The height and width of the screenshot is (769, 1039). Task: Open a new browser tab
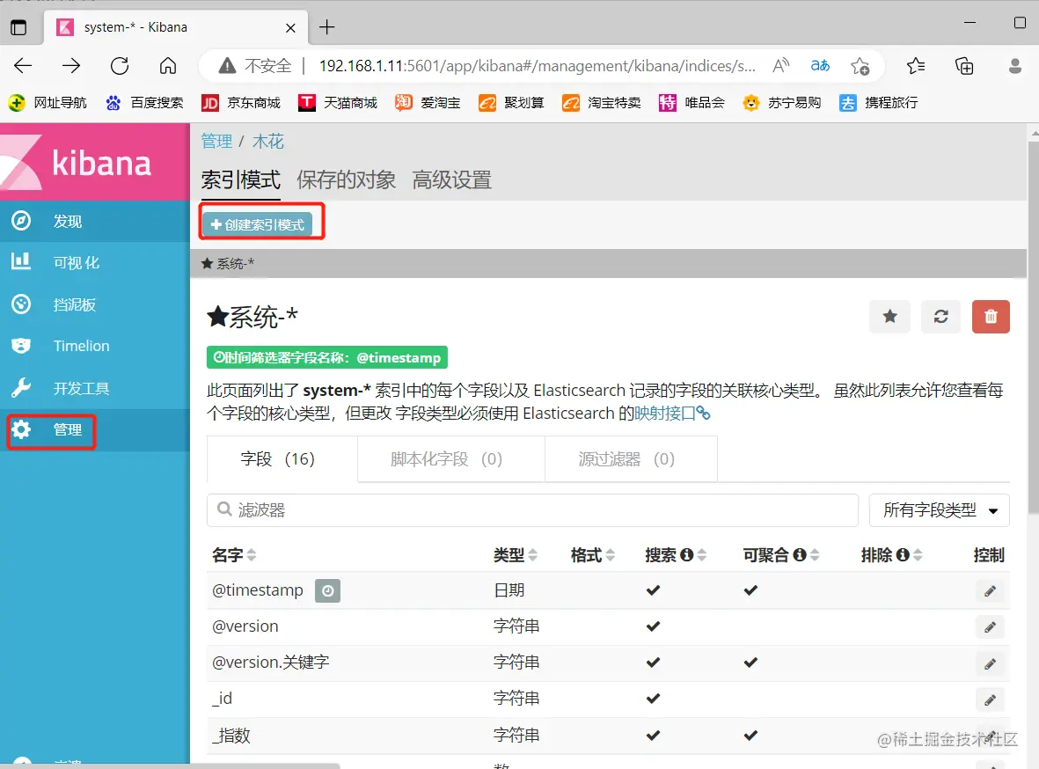click(x=326, y=27)
